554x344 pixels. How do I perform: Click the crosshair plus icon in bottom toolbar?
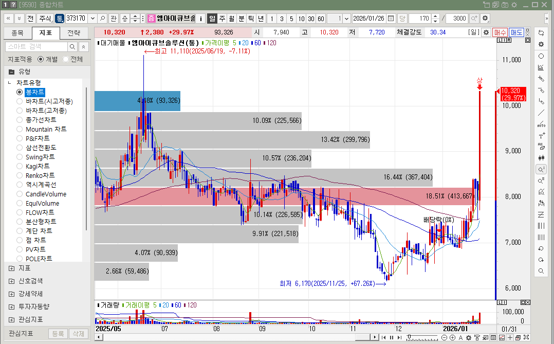[510, 338]
